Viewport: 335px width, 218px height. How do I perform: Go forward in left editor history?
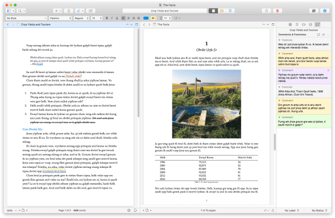coord(13,25)
